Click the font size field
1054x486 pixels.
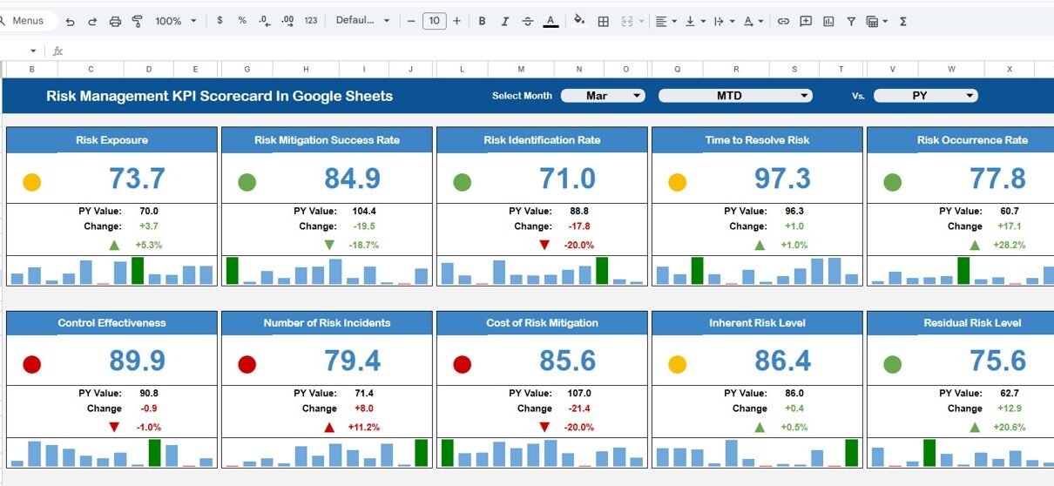coord(434,21)
